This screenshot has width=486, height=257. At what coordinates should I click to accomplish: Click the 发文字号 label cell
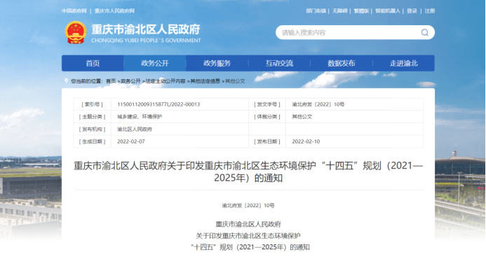[x=267, y=104]
